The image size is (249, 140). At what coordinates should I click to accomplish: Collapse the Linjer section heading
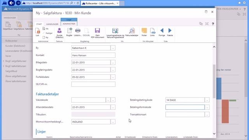pyautogui.click(x=42, y=131)
